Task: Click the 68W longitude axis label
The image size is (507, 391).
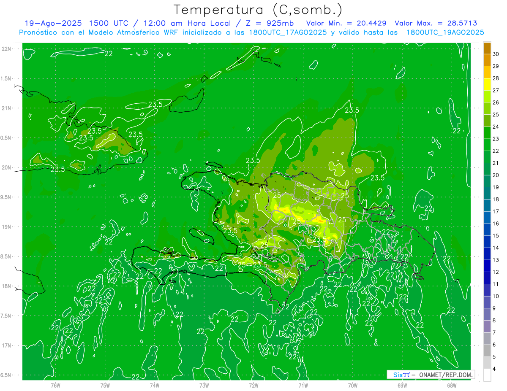Action: click(452, 386)
